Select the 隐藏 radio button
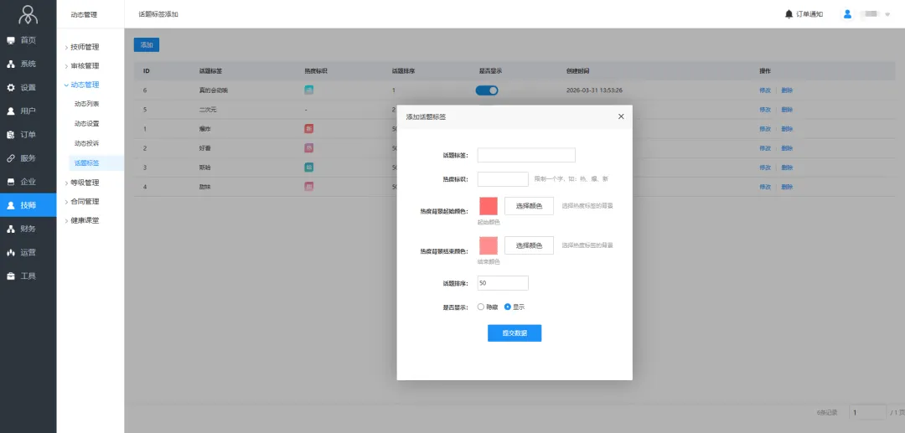 tap(481, 307)
